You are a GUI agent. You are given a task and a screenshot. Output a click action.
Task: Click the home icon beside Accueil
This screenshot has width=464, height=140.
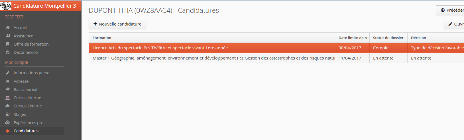[8, 27]
